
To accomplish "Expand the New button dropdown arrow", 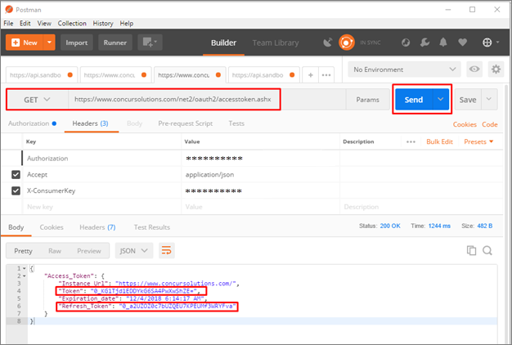I will 49,43.
